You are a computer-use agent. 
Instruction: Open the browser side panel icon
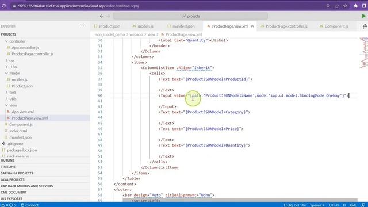(364, 6)
